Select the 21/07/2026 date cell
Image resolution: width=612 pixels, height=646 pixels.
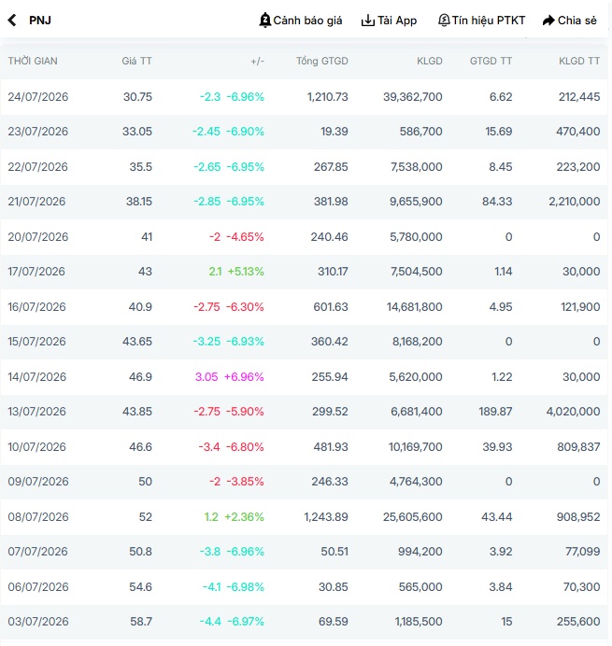[36, 202]
